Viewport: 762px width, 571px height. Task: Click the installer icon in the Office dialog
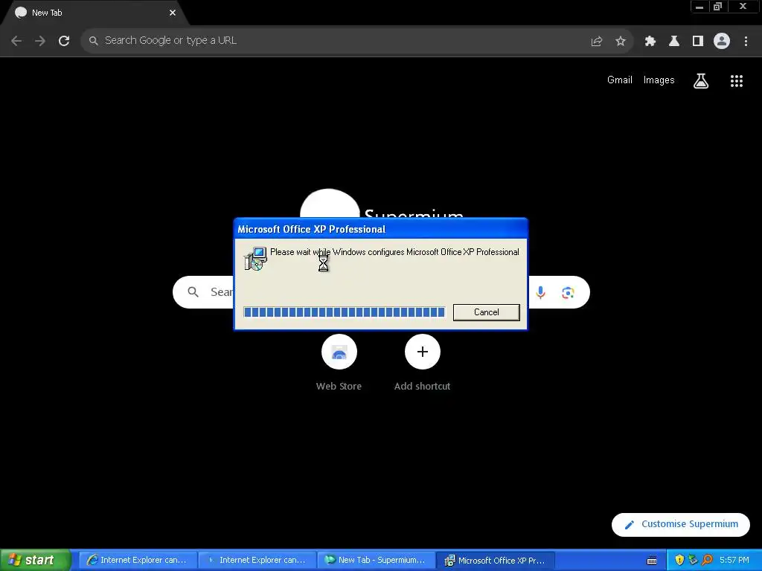coord(255,258)
